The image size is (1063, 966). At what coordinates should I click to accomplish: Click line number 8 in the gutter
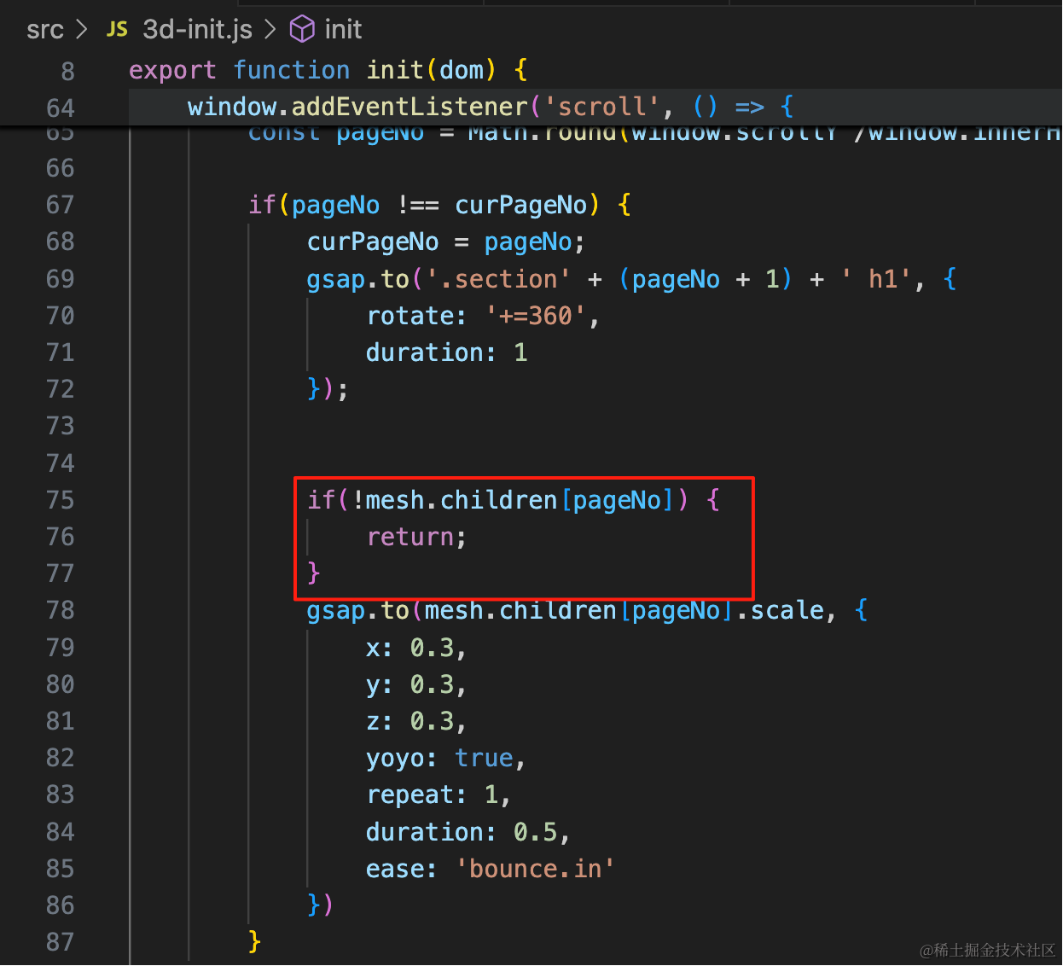pyautogui.click(x=67, y=71)
